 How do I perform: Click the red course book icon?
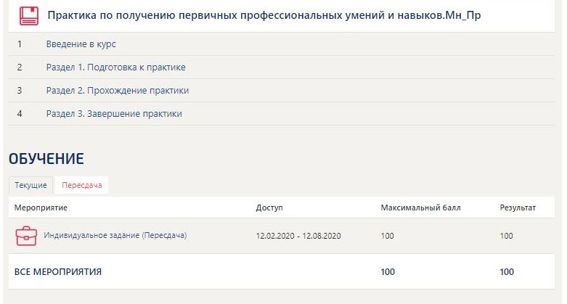tap(29, 16)
